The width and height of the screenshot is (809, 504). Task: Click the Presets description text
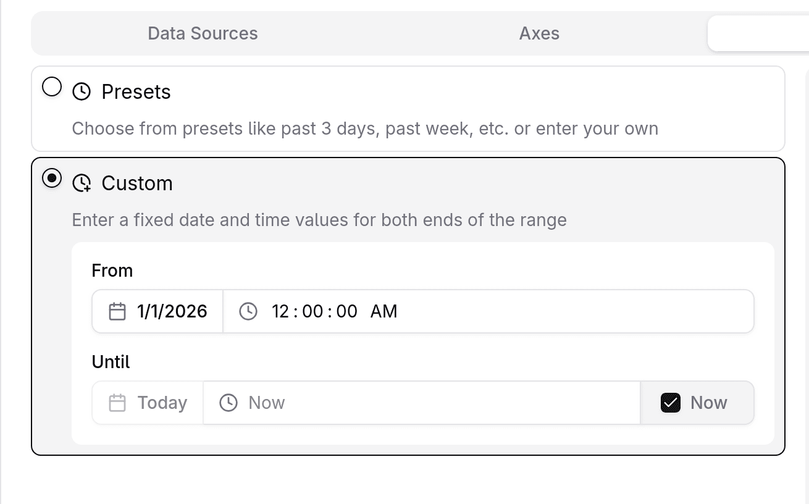pos(365,128)
